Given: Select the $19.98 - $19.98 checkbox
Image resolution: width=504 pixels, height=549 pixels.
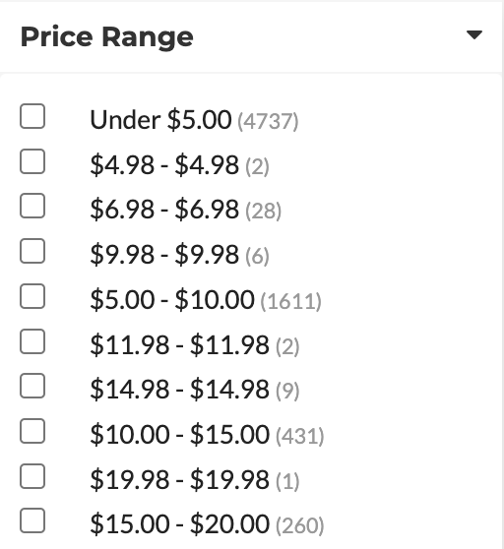Looking at the screenshot, I should click(x=32, y=476).
